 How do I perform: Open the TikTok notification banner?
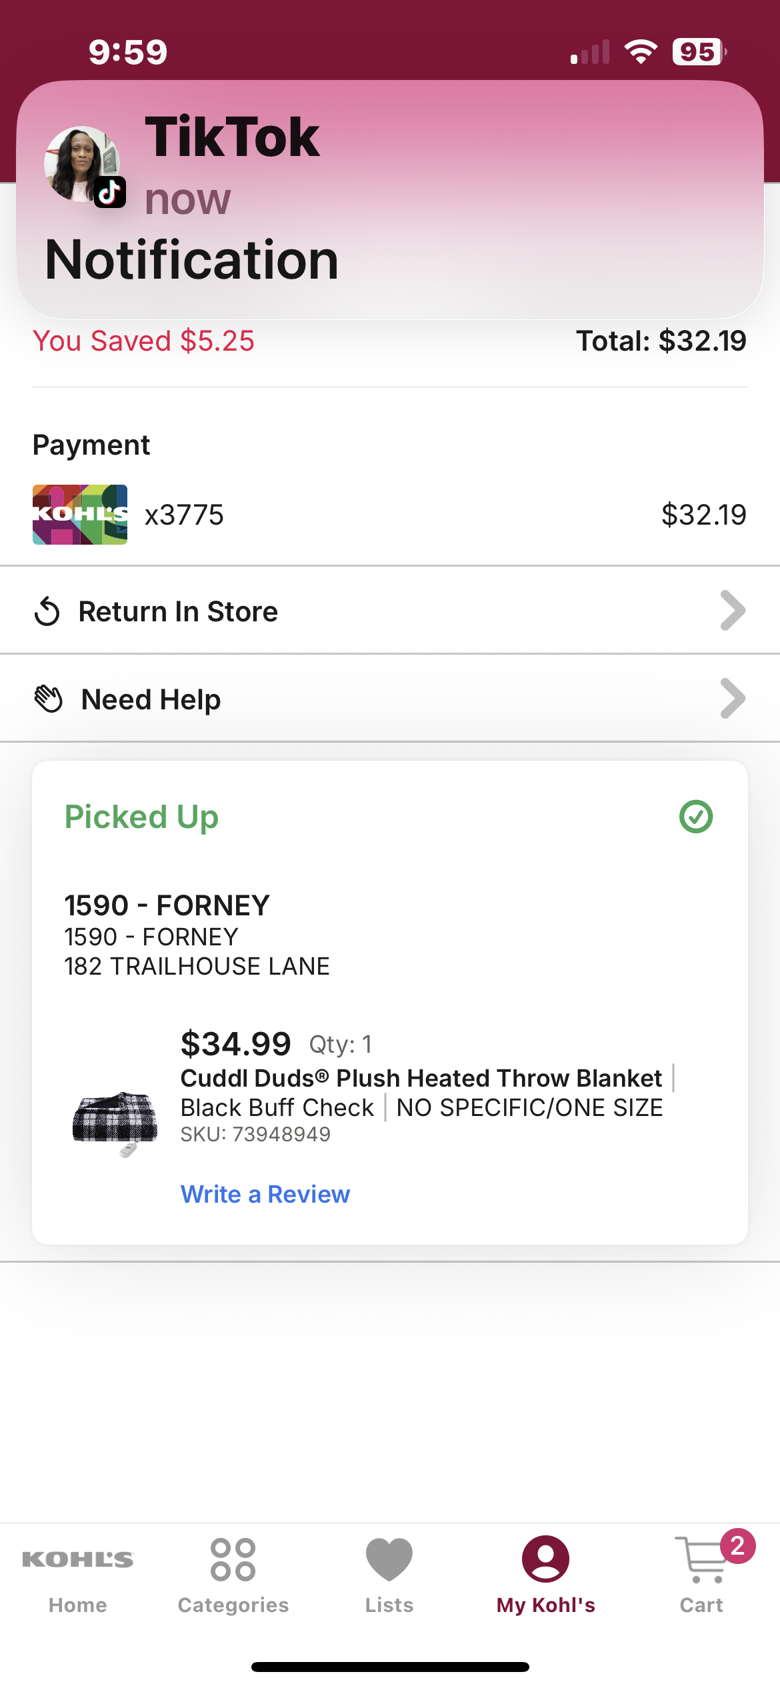click(x=390, y=200)
